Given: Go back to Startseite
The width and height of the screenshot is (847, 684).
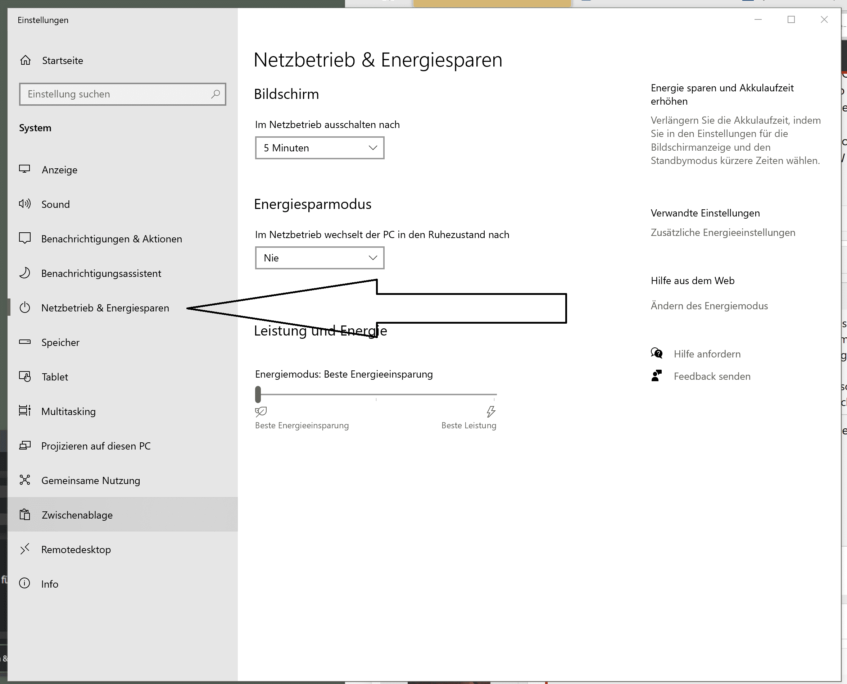Looking at the screenshot, I should [123, 61].
